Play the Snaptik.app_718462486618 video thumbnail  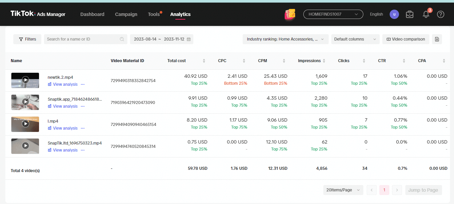(x=25, y=102)
